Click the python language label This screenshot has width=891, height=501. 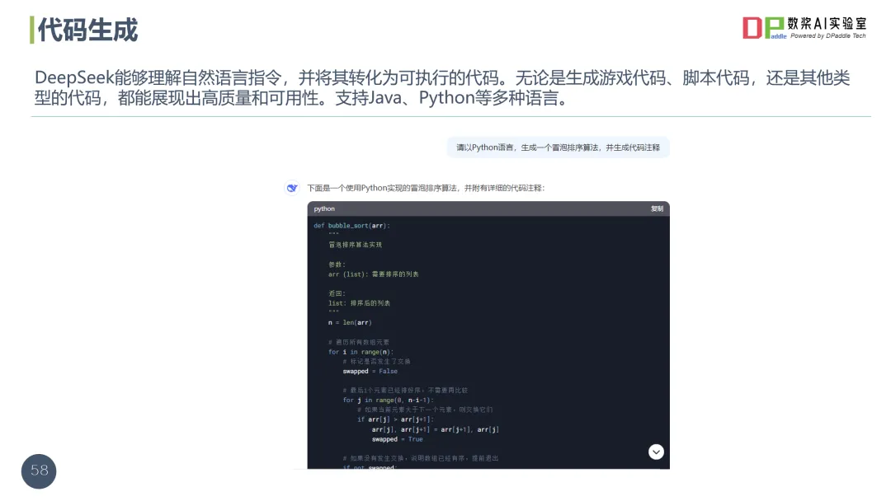[324, 208]
